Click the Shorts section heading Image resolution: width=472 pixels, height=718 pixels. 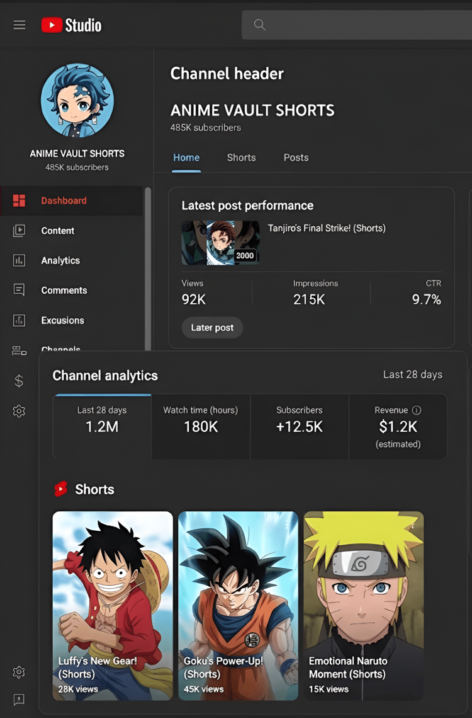(x=94, y=490)
